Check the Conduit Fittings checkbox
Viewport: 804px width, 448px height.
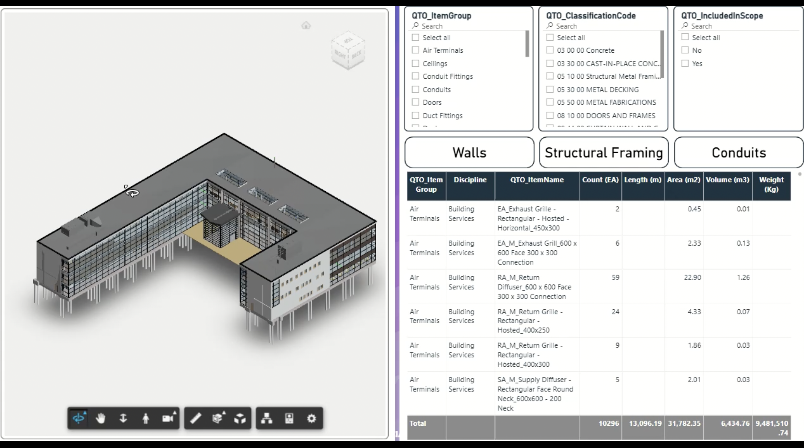(x=415, y=76)
